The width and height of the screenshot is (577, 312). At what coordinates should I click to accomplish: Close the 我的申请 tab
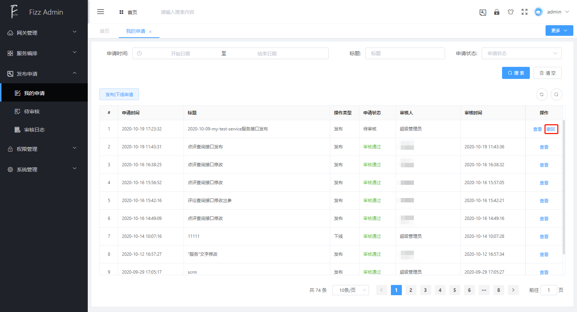point(150,32)
